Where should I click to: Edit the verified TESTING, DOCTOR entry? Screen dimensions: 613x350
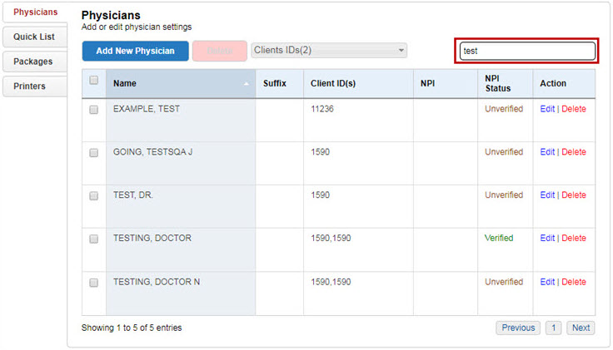click(x=547, y=239)
